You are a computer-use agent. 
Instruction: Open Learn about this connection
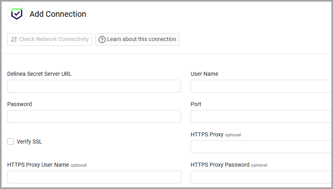click(137, 39)
